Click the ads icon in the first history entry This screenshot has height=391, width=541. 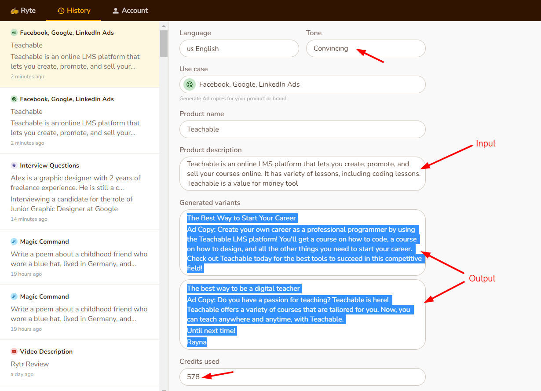click(14, 33)
